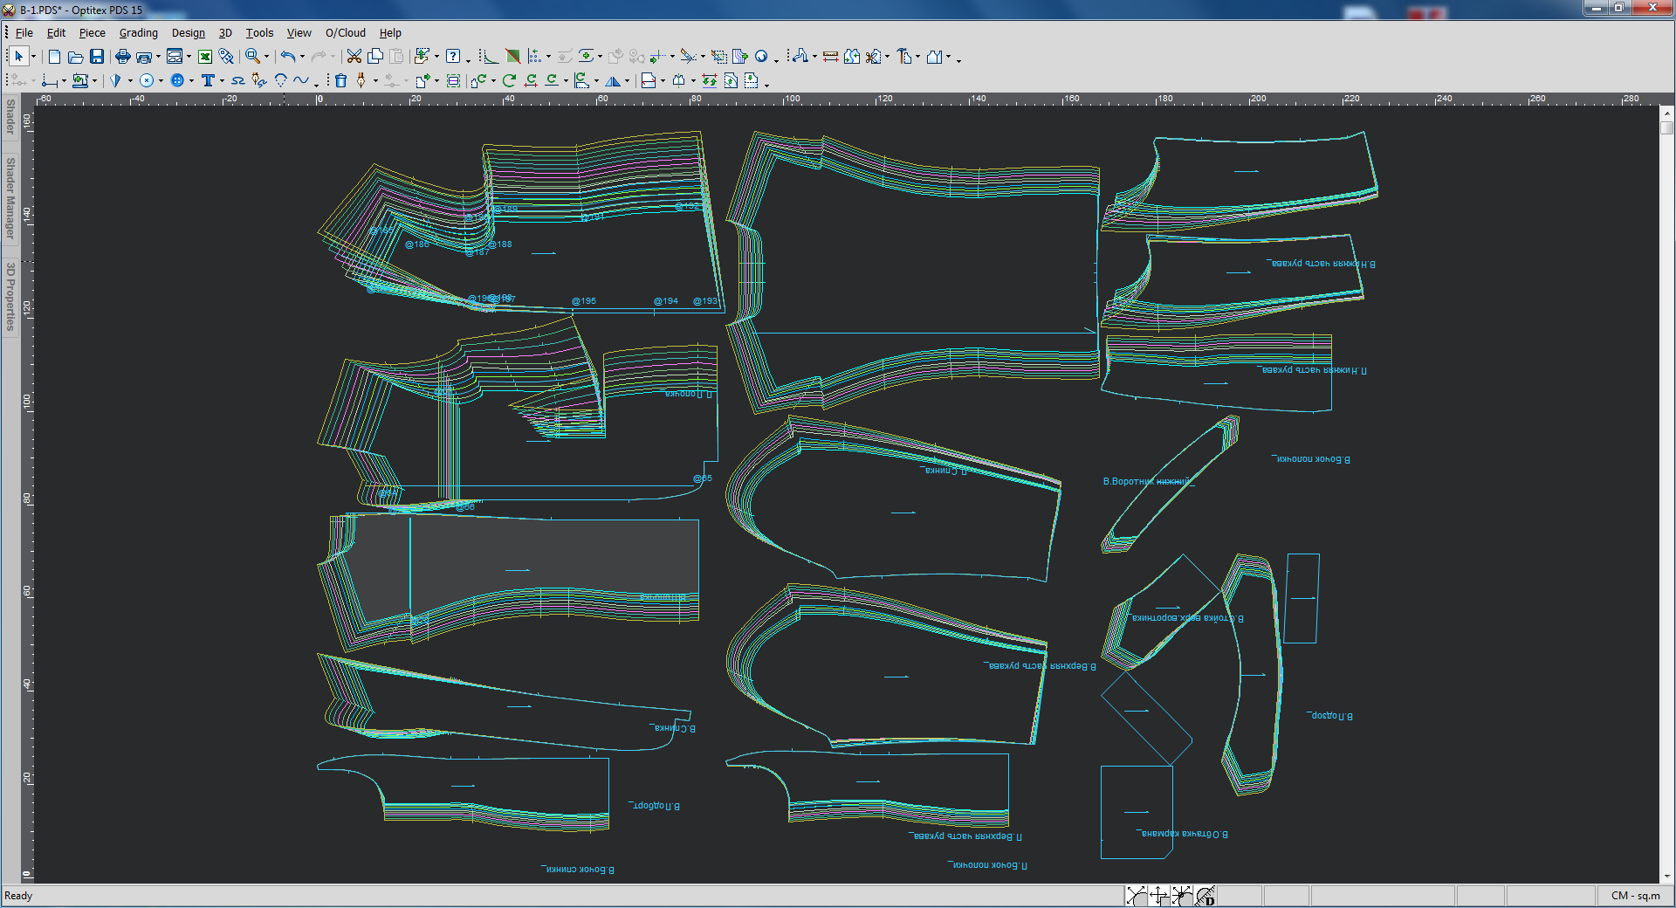Viewport: 1676px width, 908px height.
Task: Click the Undo arrow icon
Action: [287, 57]
